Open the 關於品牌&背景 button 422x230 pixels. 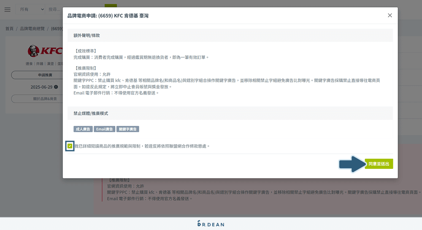37,99
